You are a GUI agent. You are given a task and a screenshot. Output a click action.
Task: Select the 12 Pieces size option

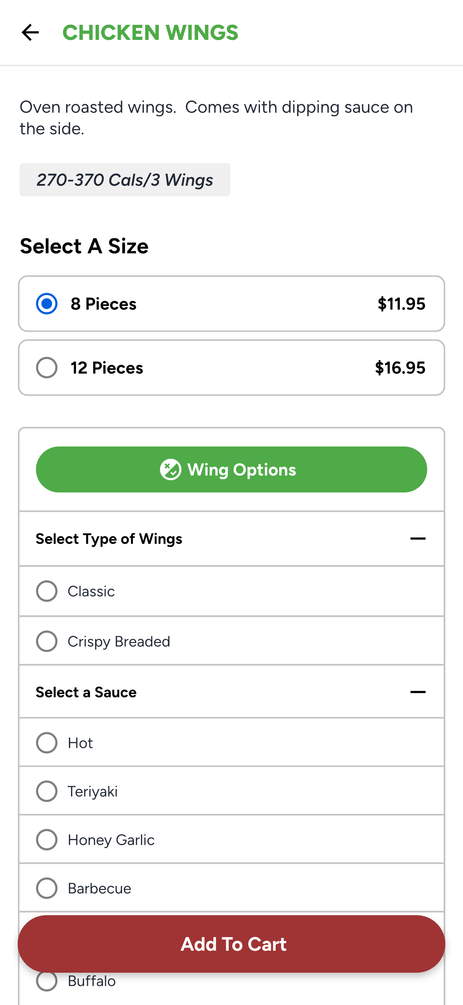click(231, 367)
